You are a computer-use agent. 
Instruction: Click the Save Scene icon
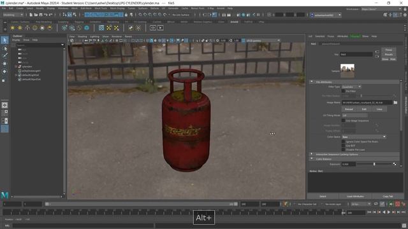pos(41,15)
